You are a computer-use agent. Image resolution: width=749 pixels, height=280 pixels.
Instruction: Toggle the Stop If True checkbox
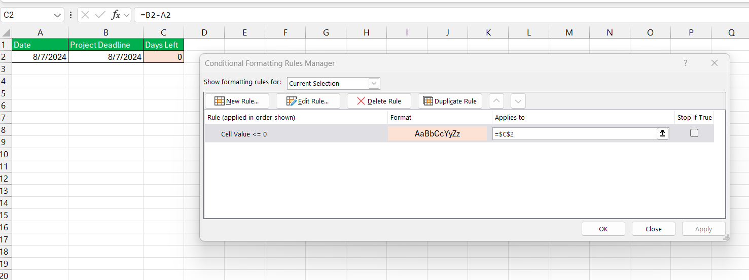(694, 133)
